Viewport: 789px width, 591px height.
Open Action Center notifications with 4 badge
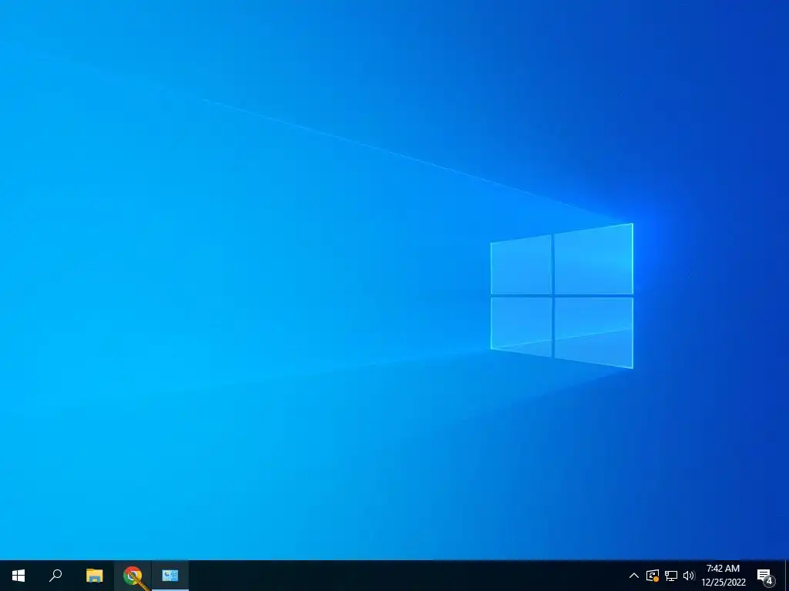765,576
